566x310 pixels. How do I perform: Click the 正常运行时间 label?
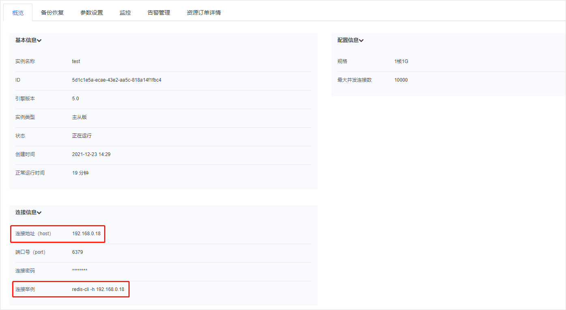(30, 173)
